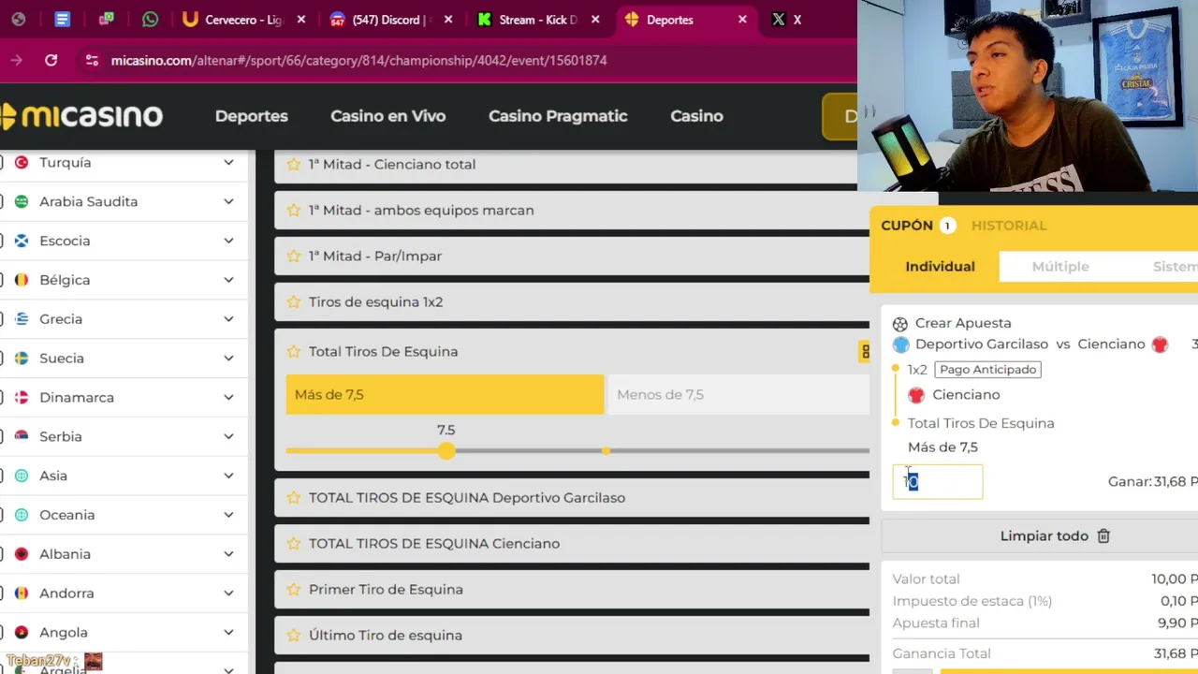
Task: Click the Suecia flag icon
Action: click(22, 359)
